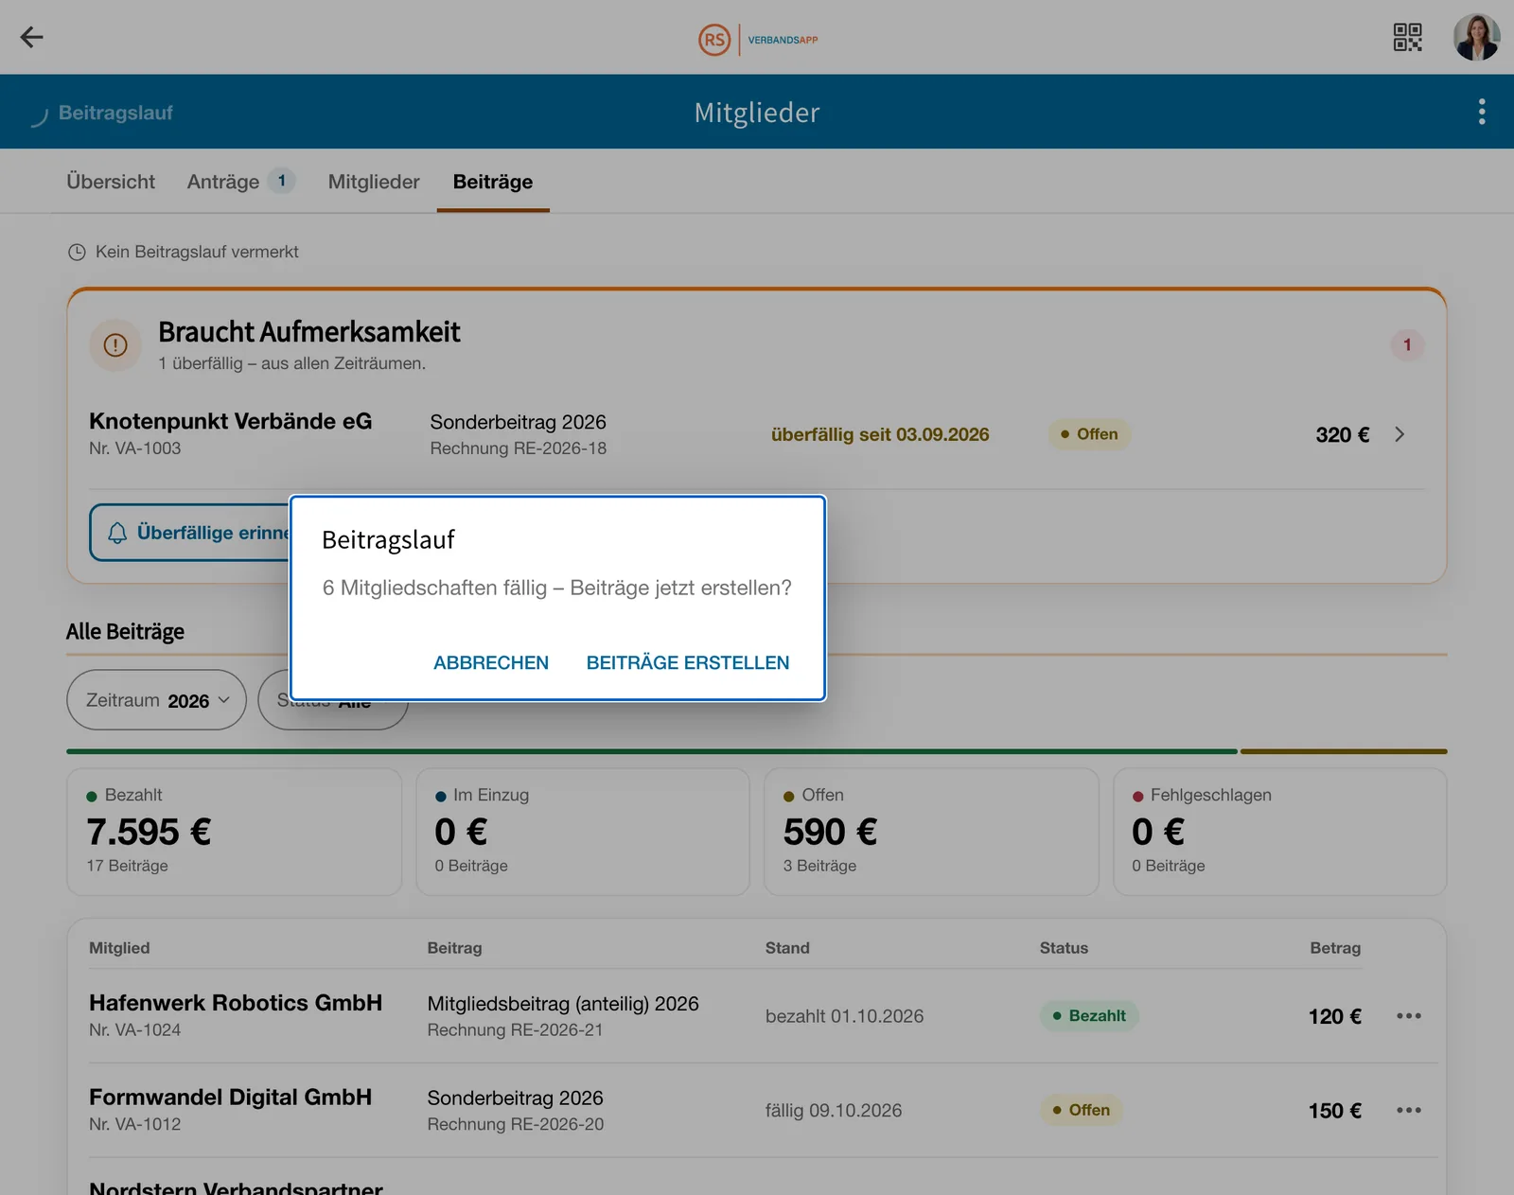Image resolution: width=1514 pixels, height=1195 pixels.
Task: Go back with the arrow icon
Action: point(32,37)
